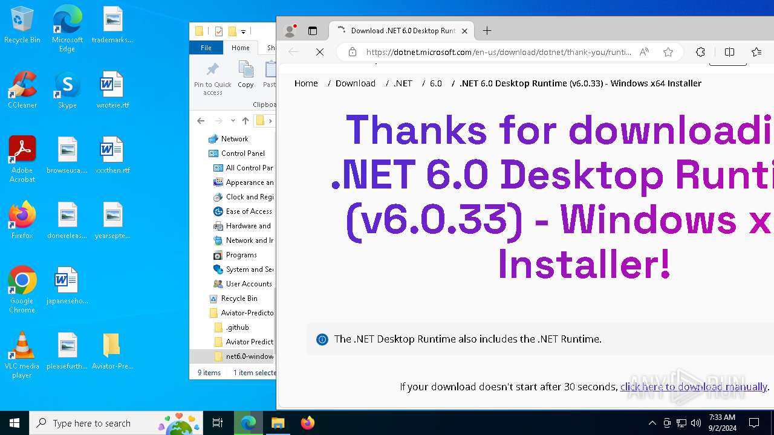Open volume control in tray
The width and height of the screenshot is (774, 435).
696,423
